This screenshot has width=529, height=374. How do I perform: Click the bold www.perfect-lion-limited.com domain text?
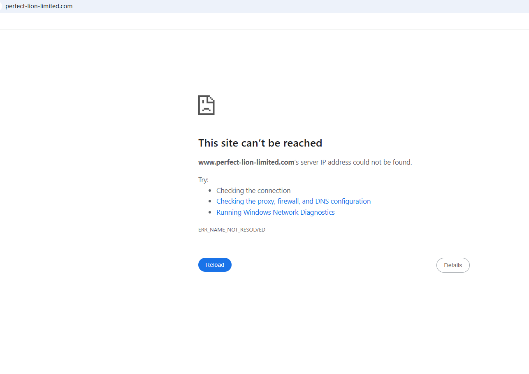coord(246,162)
